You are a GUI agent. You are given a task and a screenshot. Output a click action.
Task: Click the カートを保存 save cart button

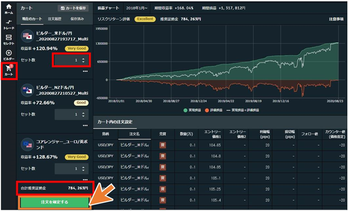[73, 8]
